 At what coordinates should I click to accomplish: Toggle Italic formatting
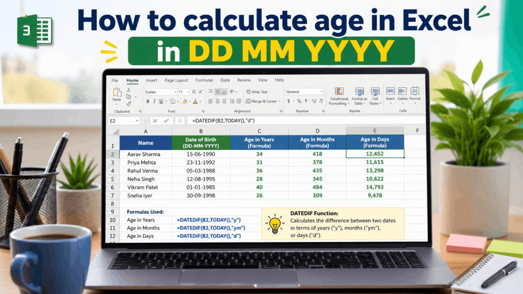click(x=154, y=102)
